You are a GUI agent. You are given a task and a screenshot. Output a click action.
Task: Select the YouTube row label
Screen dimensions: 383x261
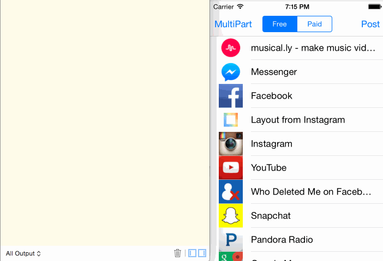pos(268,168)
